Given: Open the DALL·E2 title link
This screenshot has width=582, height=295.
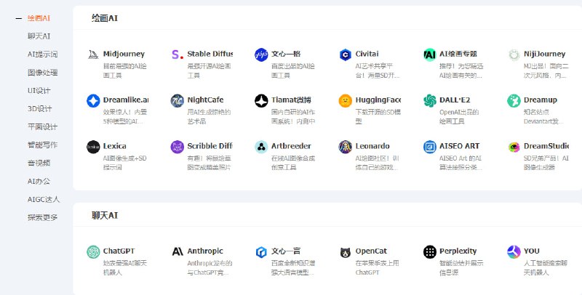Looking at the screenshot, I should [x=454, y=100].
